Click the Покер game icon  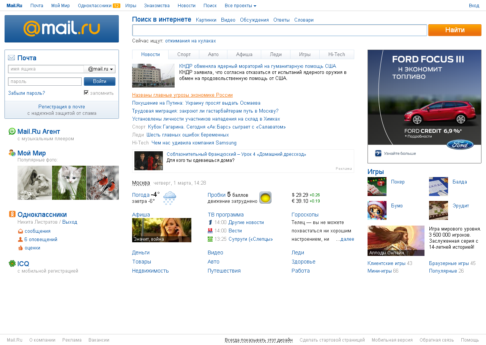click(377, 187)
